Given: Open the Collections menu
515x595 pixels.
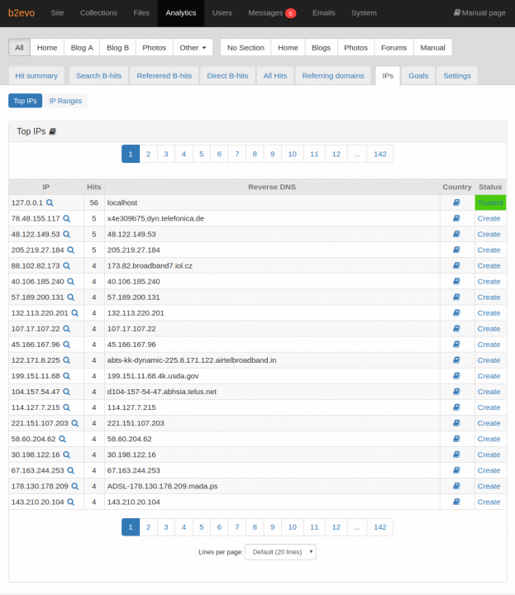Looking at the screenshot, I should pyautogui.click(x=98, y=13).
